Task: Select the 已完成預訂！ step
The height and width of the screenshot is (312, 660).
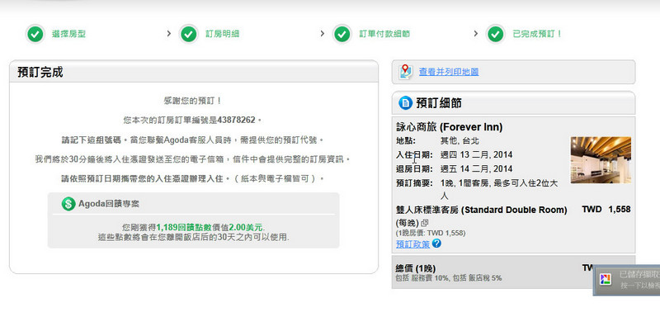Action: [538, 34]
